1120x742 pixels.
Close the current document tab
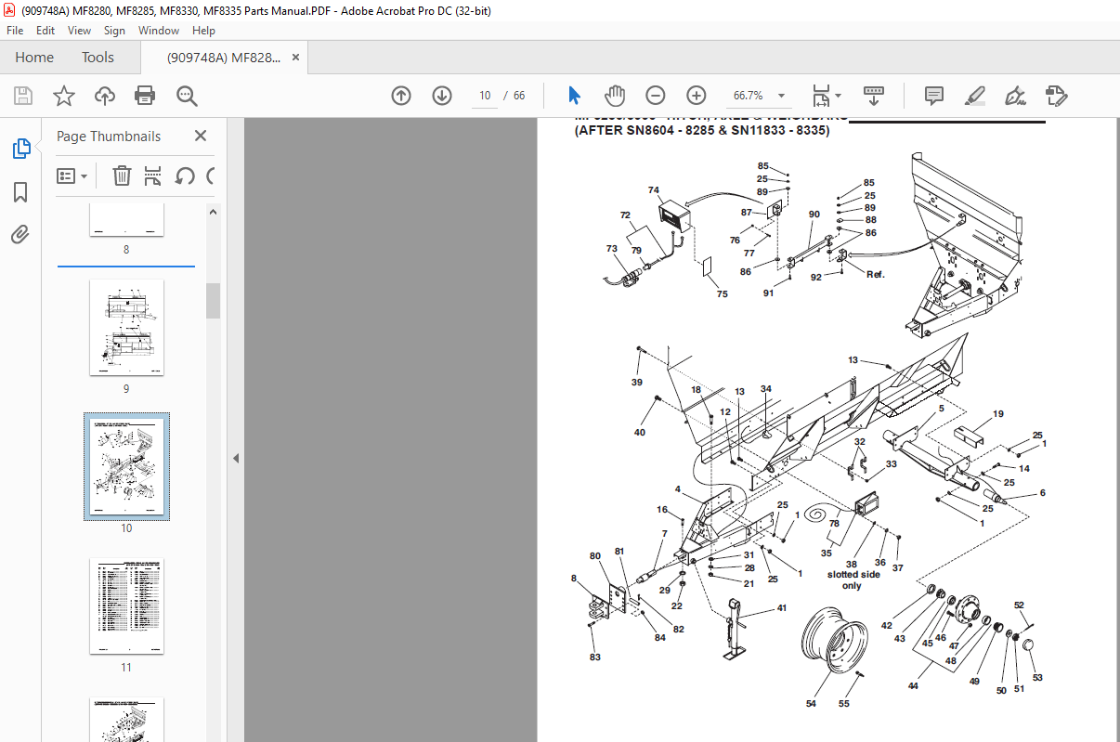(296, 57)
